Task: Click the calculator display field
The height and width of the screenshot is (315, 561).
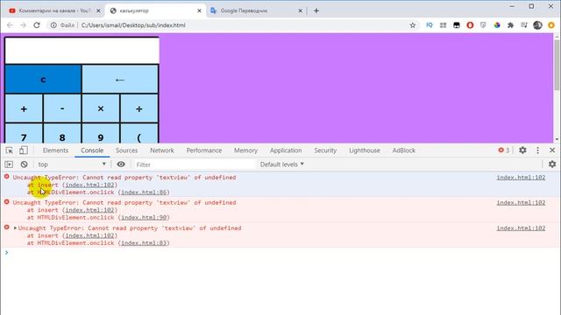Action: (x=82, y=51)
